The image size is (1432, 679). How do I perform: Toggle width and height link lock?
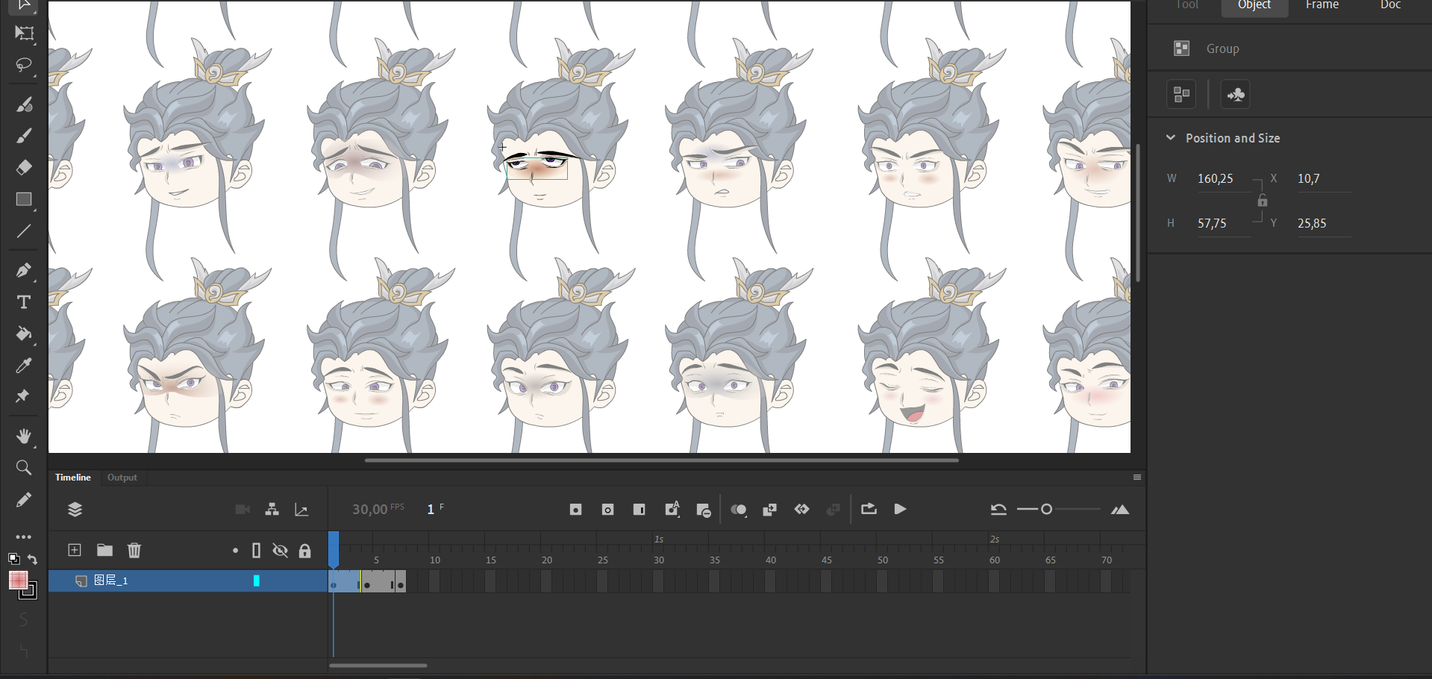[x=1262, y=201]
